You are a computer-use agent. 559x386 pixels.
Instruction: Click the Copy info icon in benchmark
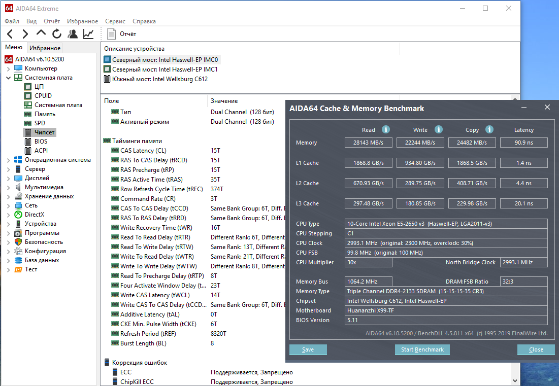[489, 129]
